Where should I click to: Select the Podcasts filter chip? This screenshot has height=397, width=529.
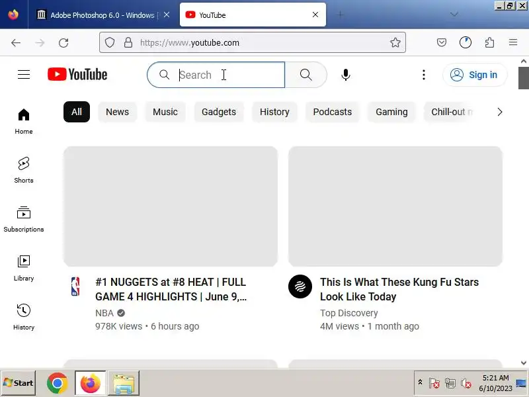pos(333,112)
